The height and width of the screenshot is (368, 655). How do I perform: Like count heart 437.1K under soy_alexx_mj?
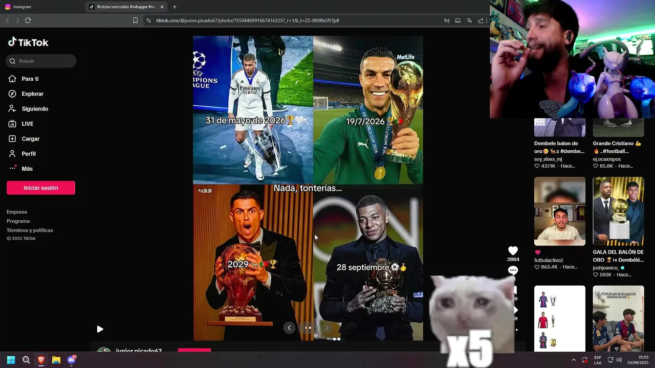click(545, 166)
